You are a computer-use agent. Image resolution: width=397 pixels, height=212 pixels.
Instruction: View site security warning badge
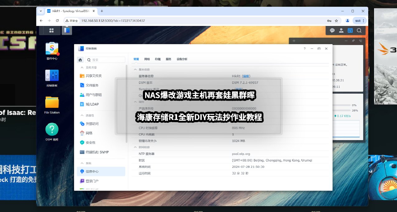pos(72,21)
